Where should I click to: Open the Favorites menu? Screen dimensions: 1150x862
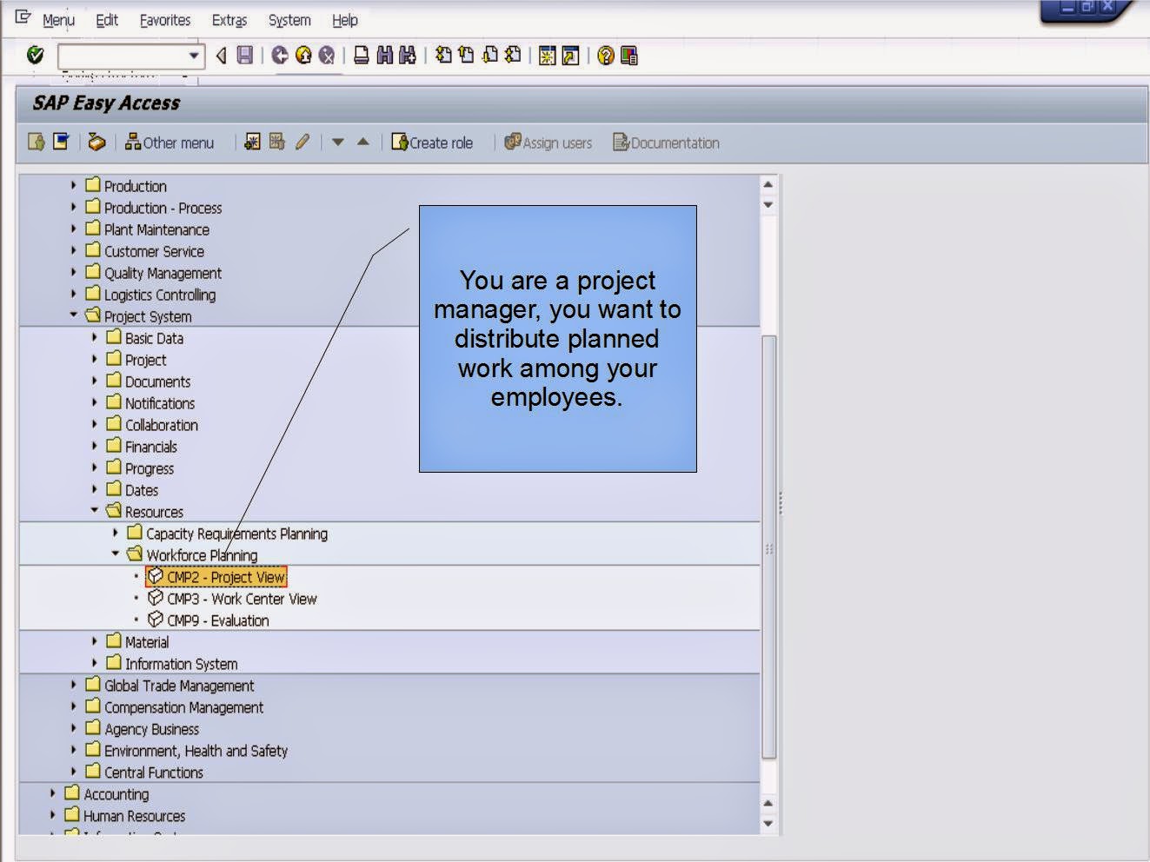164,20
